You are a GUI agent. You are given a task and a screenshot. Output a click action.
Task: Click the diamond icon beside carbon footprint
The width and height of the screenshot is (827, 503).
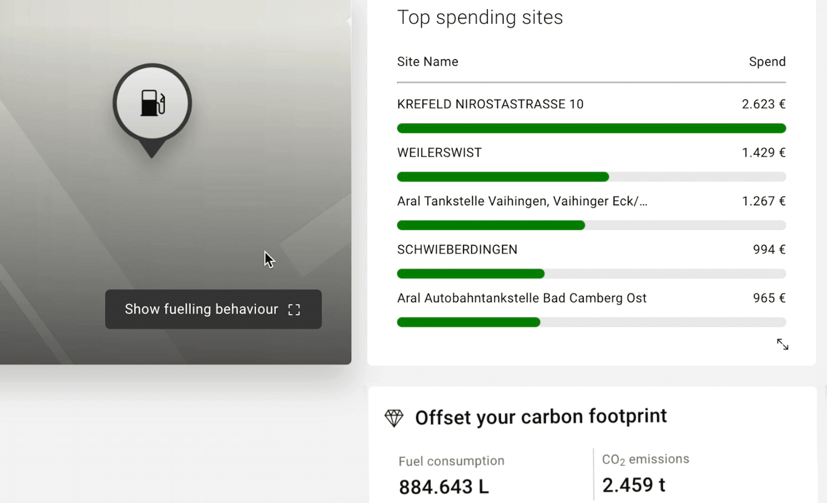394,418
